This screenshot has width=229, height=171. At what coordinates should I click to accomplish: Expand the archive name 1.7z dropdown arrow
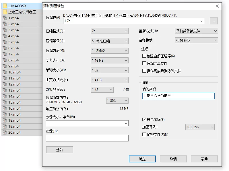pyautogui.click(x=202, y=21)
